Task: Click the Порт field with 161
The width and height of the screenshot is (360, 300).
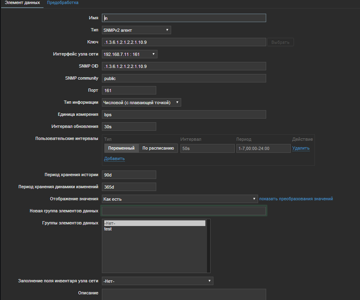Action: (129, 90)
